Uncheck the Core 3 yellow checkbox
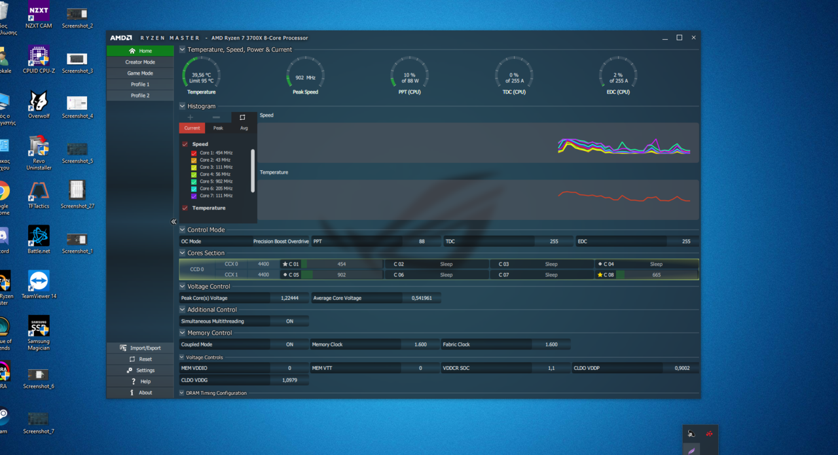The width and height of the screenshot is (838, 455). (194, 167)
